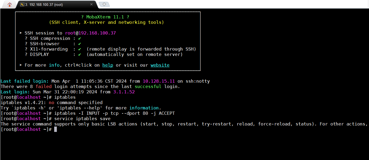Screen dimensions: 369x160
Task: Click the DISPLAY green checkmark
Action: tap(80, 55)
